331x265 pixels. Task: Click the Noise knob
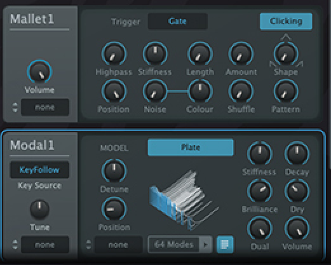155,92
